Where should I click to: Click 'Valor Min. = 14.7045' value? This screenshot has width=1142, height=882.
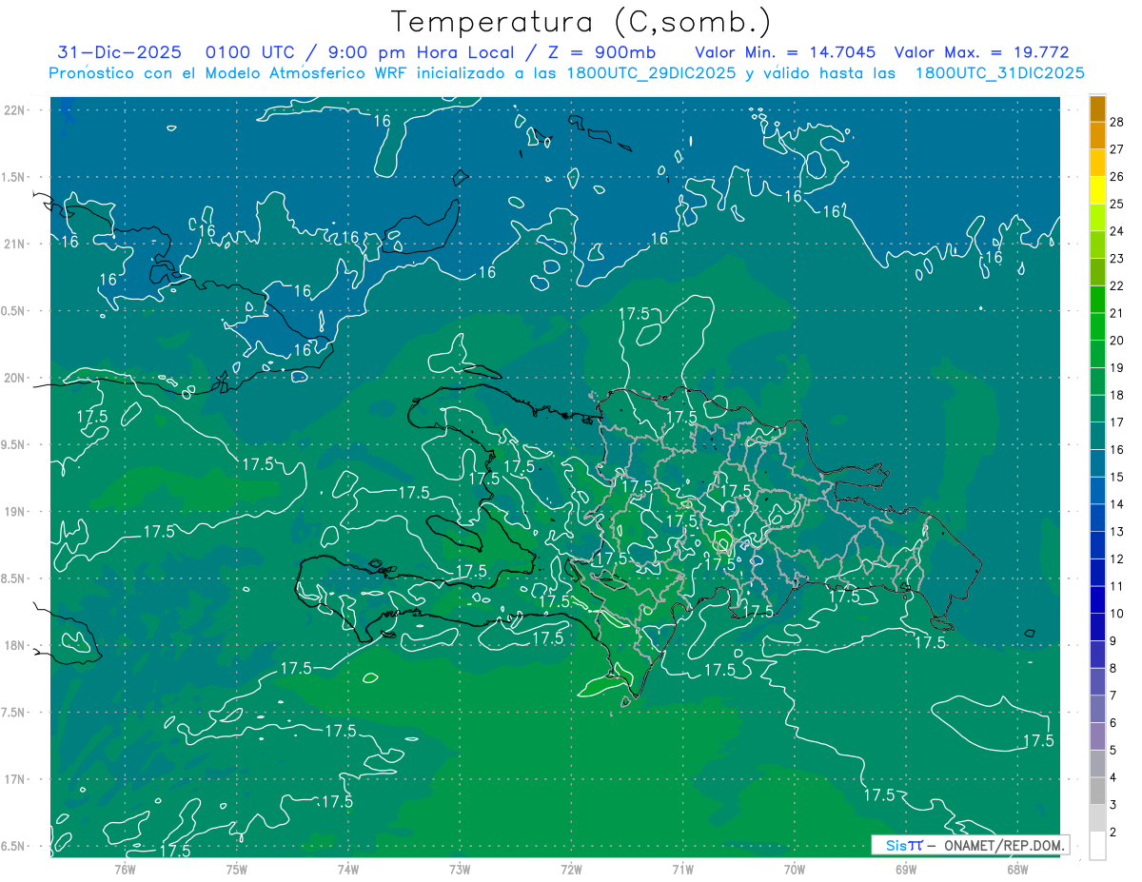(785, 52)
